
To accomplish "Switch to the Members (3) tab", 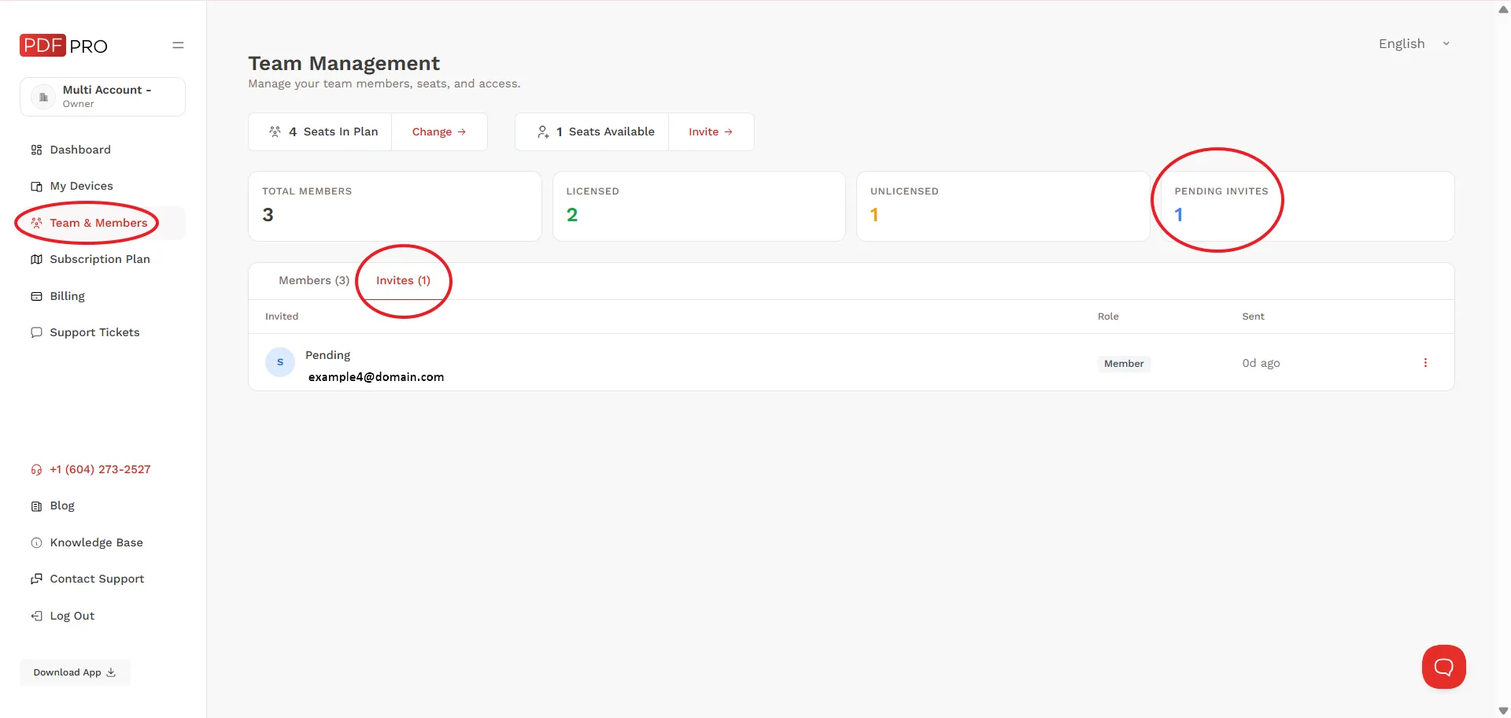I will pos(314,280).
